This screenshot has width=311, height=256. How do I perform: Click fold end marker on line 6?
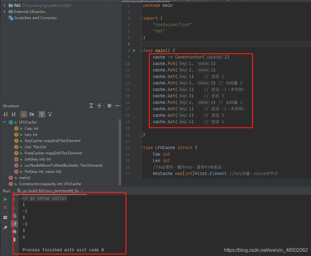tap(141, 38)
